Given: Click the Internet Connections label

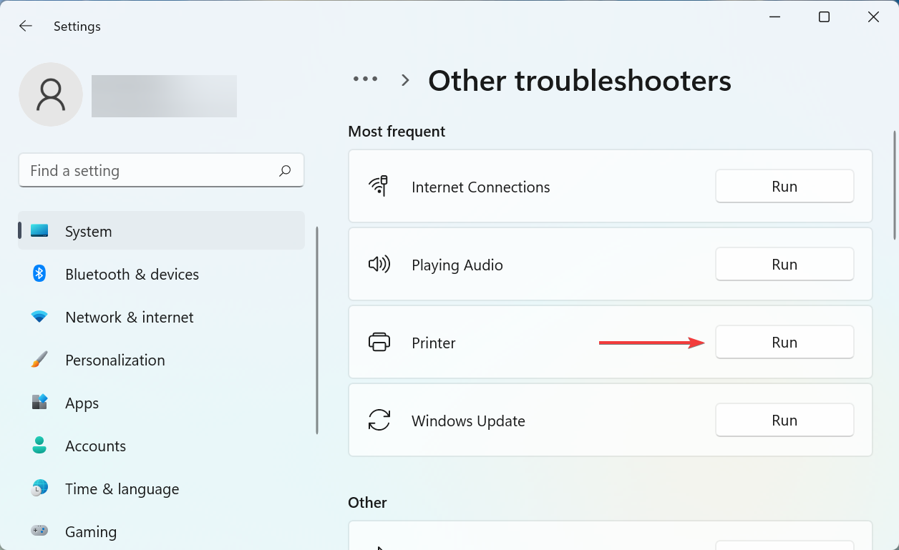Looking at the screenshot, I should click(481, 187).
